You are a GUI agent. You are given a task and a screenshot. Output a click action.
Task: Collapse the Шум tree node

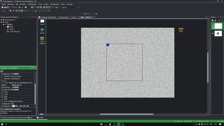coord(1,22)
